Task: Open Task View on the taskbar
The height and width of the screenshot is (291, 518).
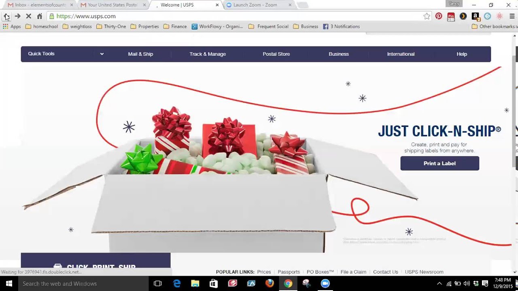Action: click(x=158, y=284)
